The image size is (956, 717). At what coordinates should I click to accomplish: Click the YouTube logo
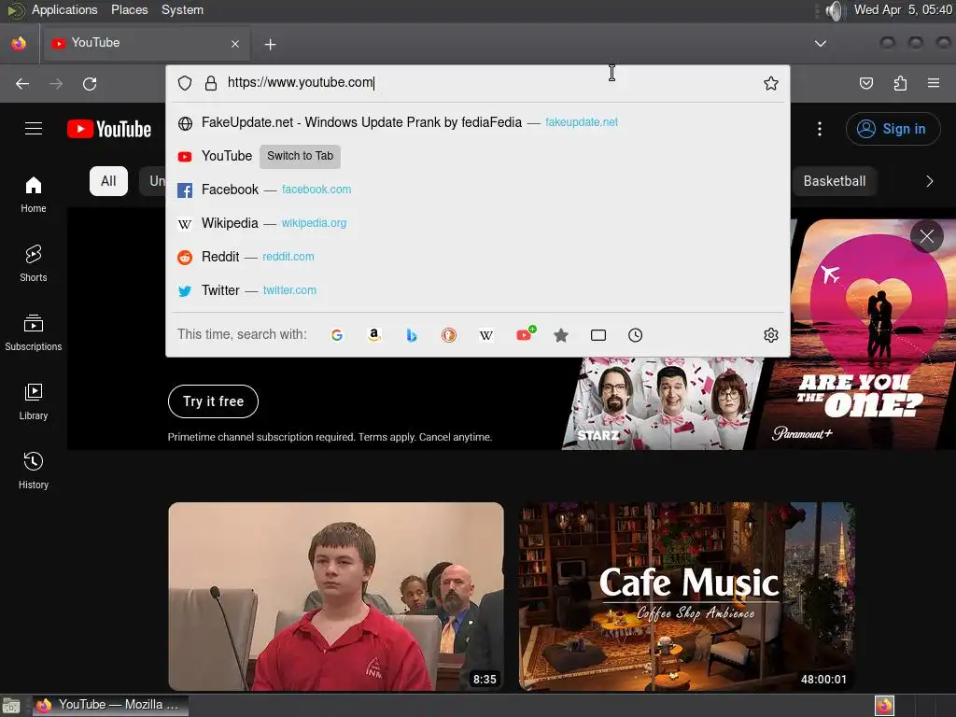pyautogui.click(x=109, y=129)
